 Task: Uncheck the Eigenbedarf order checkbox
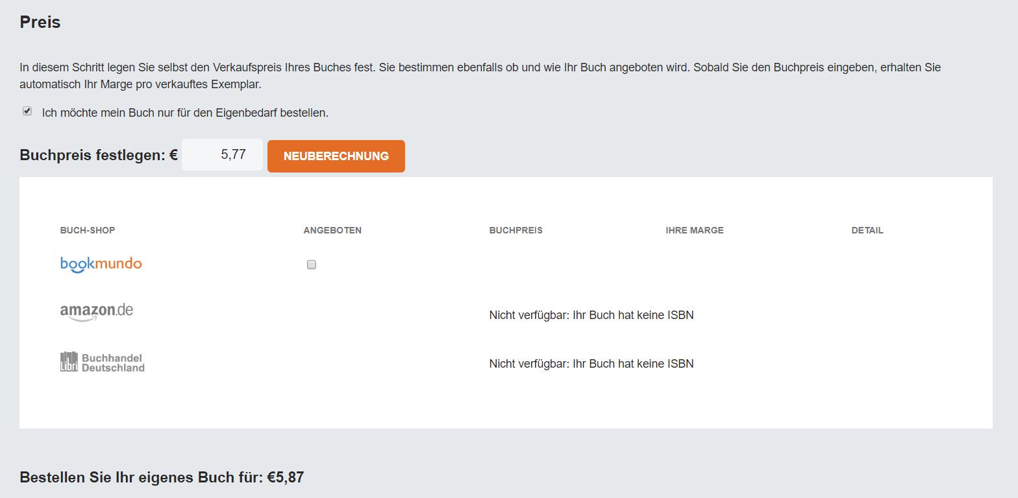coord(27,112)
